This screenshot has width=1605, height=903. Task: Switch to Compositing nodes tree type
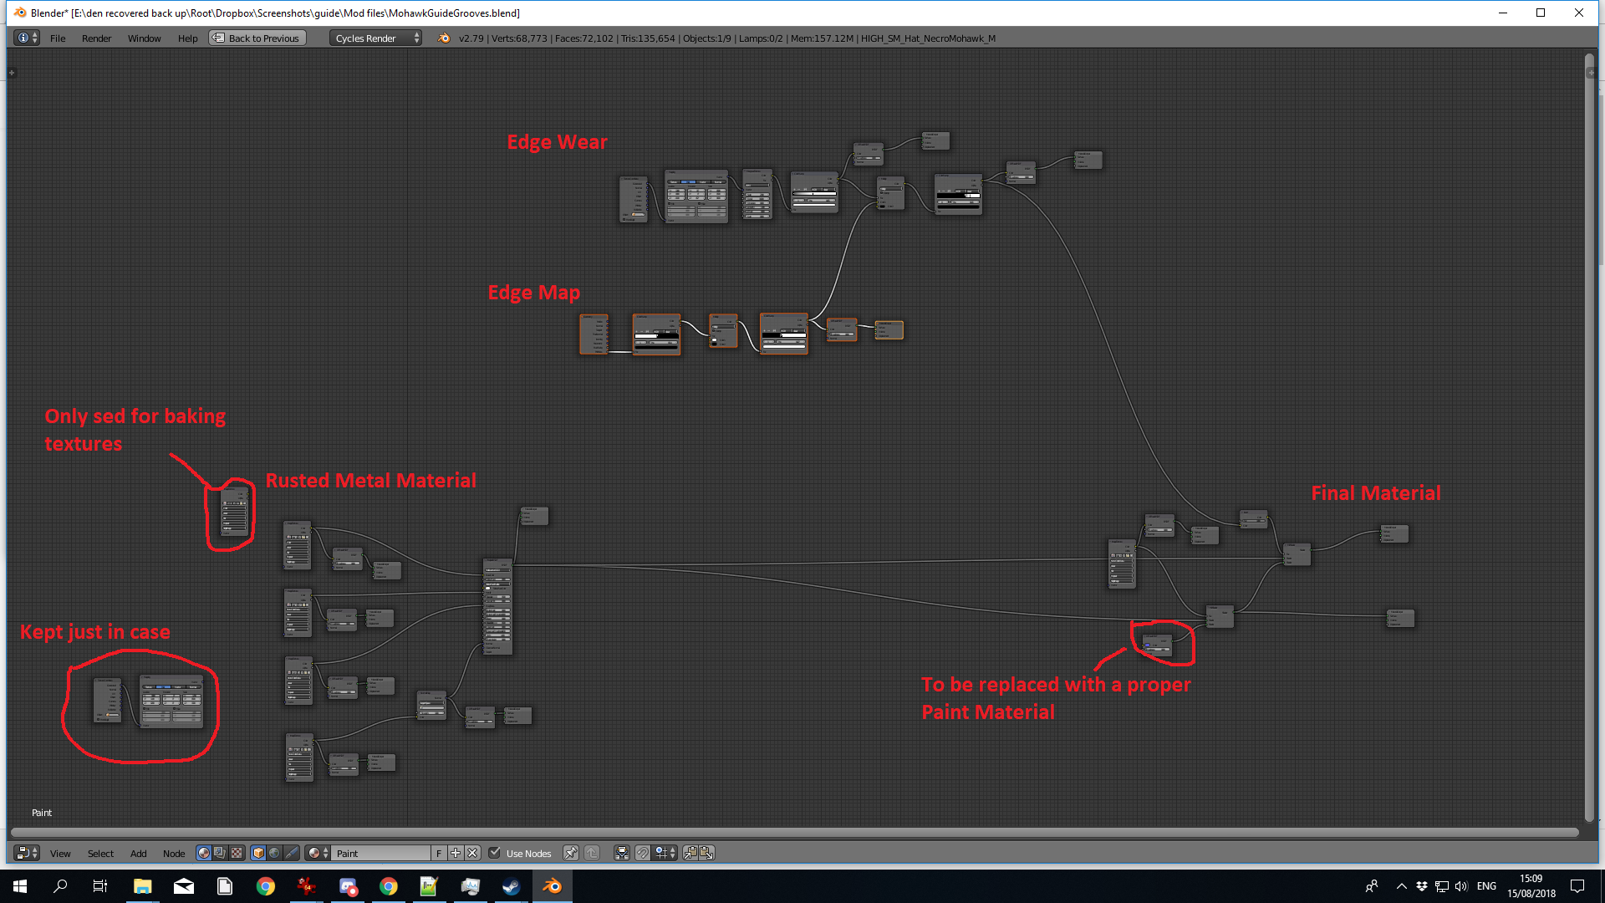click(220, 853)
